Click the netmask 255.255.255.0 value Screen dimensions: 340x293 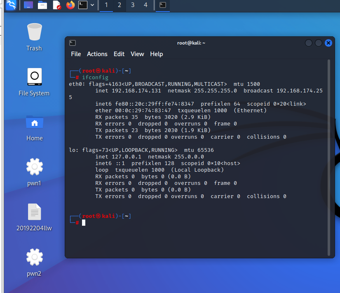pos(216,91)
